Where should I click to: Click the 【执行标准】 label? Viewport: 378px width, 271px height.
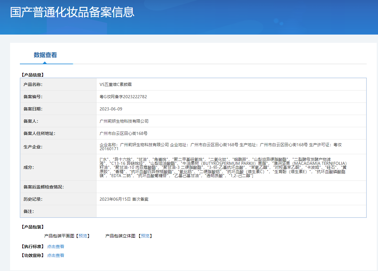(x=33, y=247)
